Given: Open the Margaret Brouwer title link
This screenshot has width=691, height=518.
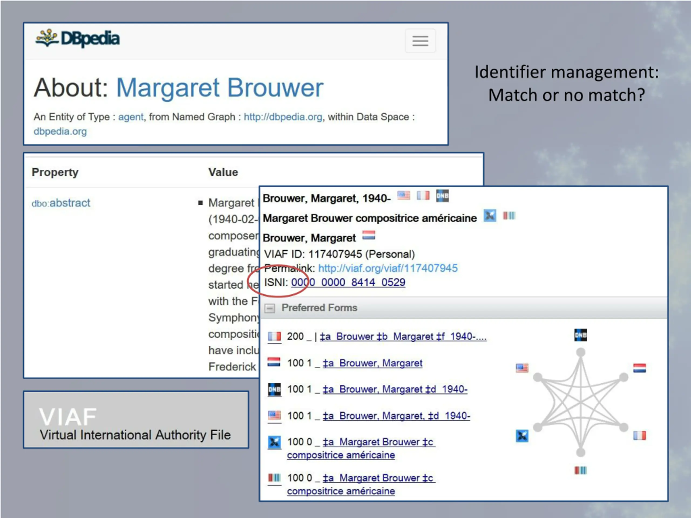Looking at the screenshot, I should [220, 88].
